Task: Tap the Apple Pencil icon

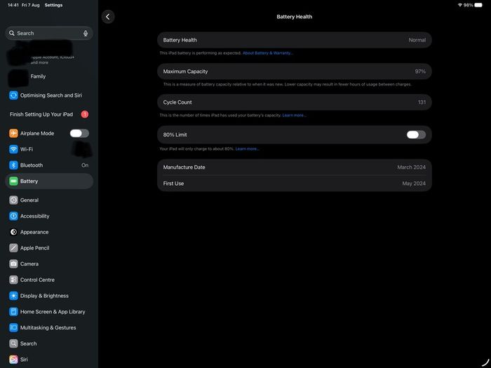Action: [13, 248]
